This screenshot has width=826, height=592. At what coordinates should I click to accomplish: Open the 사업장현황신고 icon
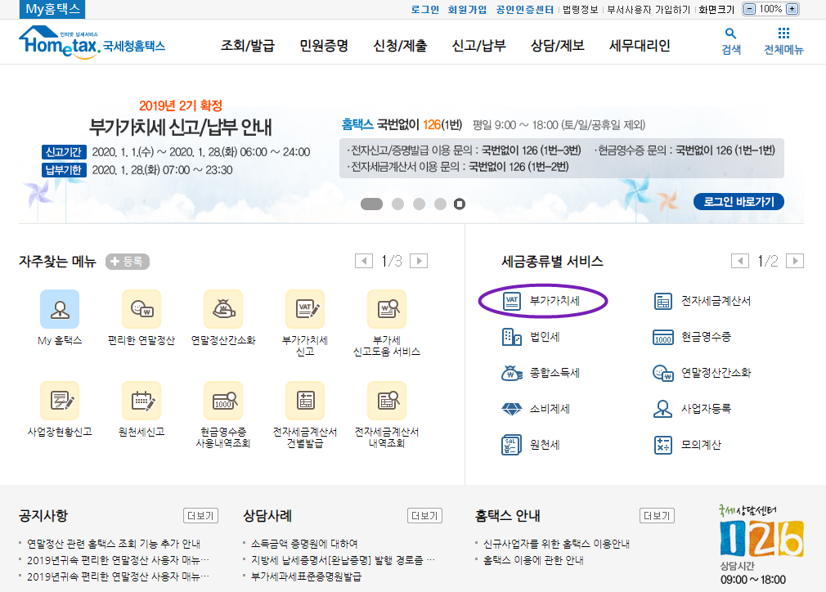pos(60,401)
